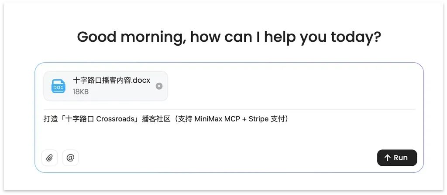Remove the attached 十字路口播客内容.docx file
Viewport: 447px width, 195px height.
(x=159, y=86)
